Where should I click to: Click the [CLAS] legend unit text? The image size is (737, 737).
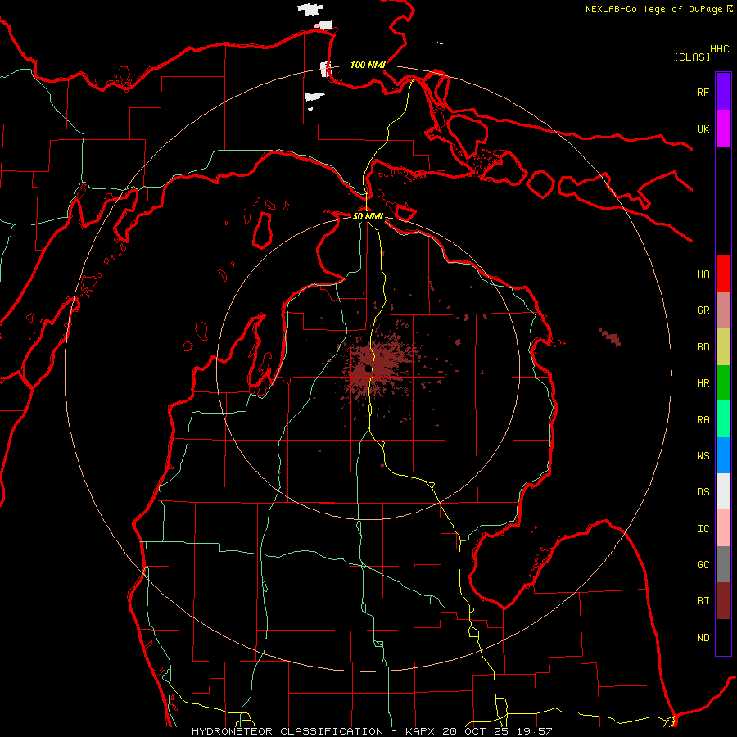pyautogui.click(x=692, y=57)
